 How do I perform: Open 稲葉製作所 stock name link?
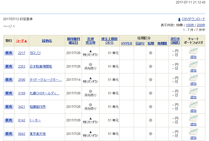tap(37, 107)
